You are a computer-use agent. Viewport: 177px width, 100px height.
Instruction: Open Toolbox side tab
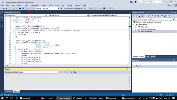2,25
